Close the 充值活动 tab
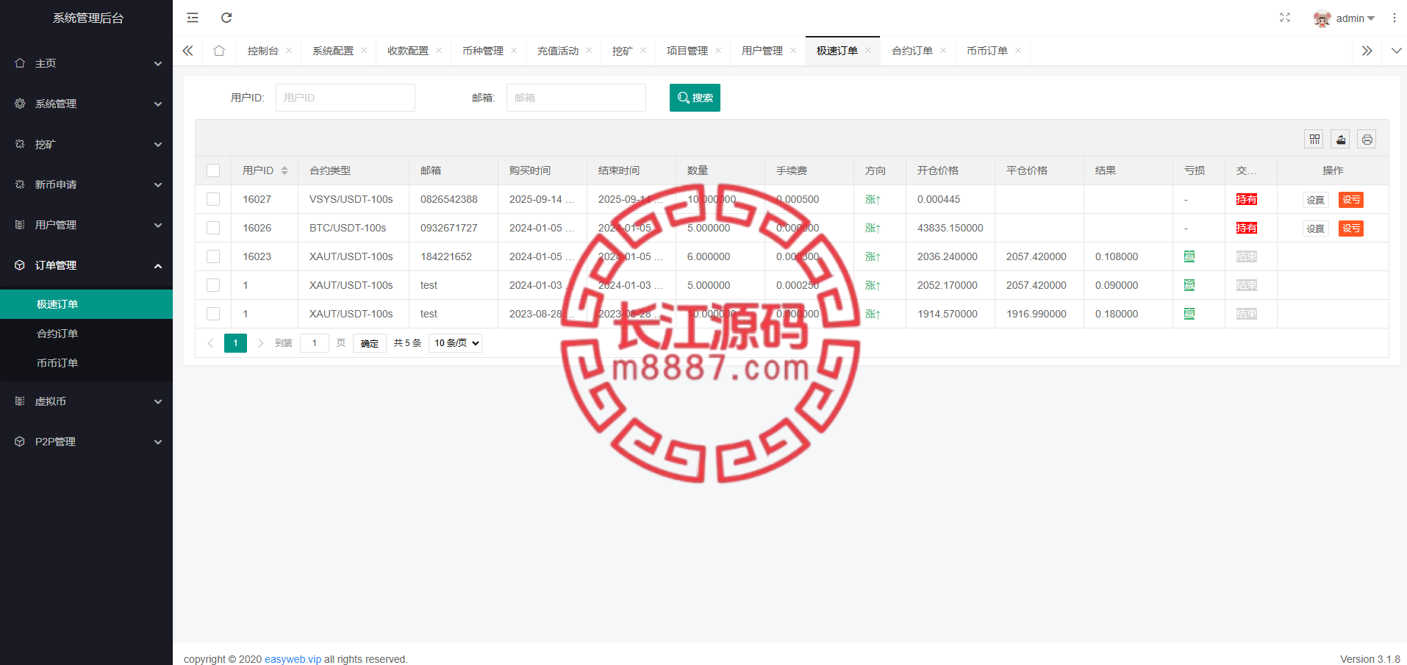Image resolution: width=1407 pixels, height=665 pixels. click(589, 51)
